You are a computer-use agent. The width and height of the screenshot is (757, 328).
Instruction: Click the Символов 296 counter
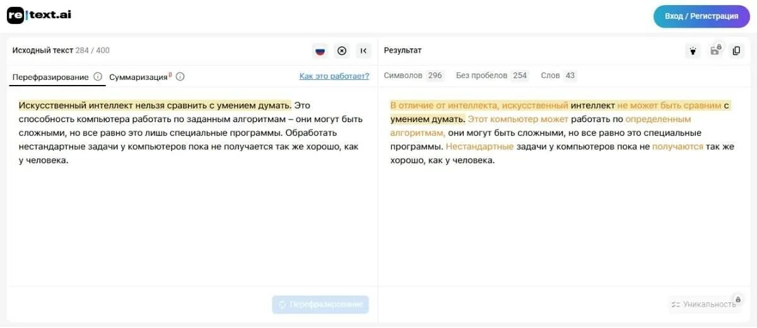[414, 76]
